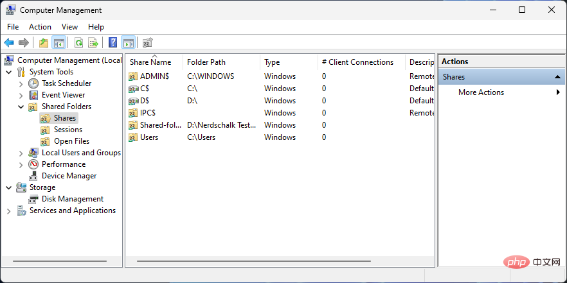Sort by Share Name column header
The image size is (567, 283).
[x=154, y=62]
